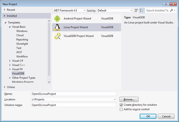The width and height of the screenshot is (179, 122).
Task: Switch to small icons view
Action: point(136,10)
